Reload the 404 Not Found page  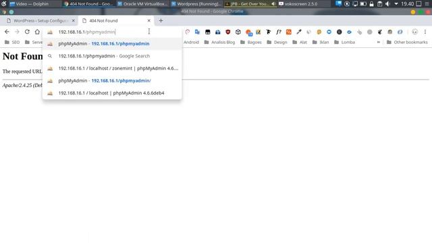[x=27, y=32]
